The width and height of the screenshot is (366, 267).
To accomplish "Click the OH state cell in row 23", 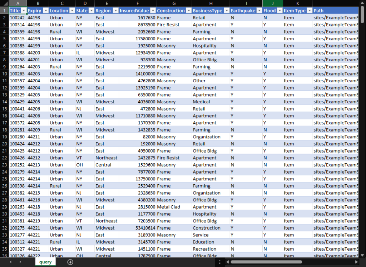I will pos(85,165).
